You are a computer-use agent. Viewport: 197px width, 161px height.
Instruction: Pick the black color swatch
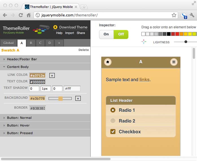click(168, 34)
